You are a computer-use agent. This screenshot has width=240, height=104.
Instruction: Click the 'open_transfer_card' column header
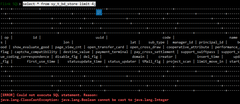coord(106,47)
